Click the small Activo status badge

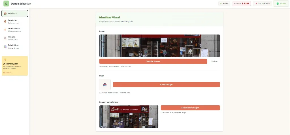(x=224, y=3)
